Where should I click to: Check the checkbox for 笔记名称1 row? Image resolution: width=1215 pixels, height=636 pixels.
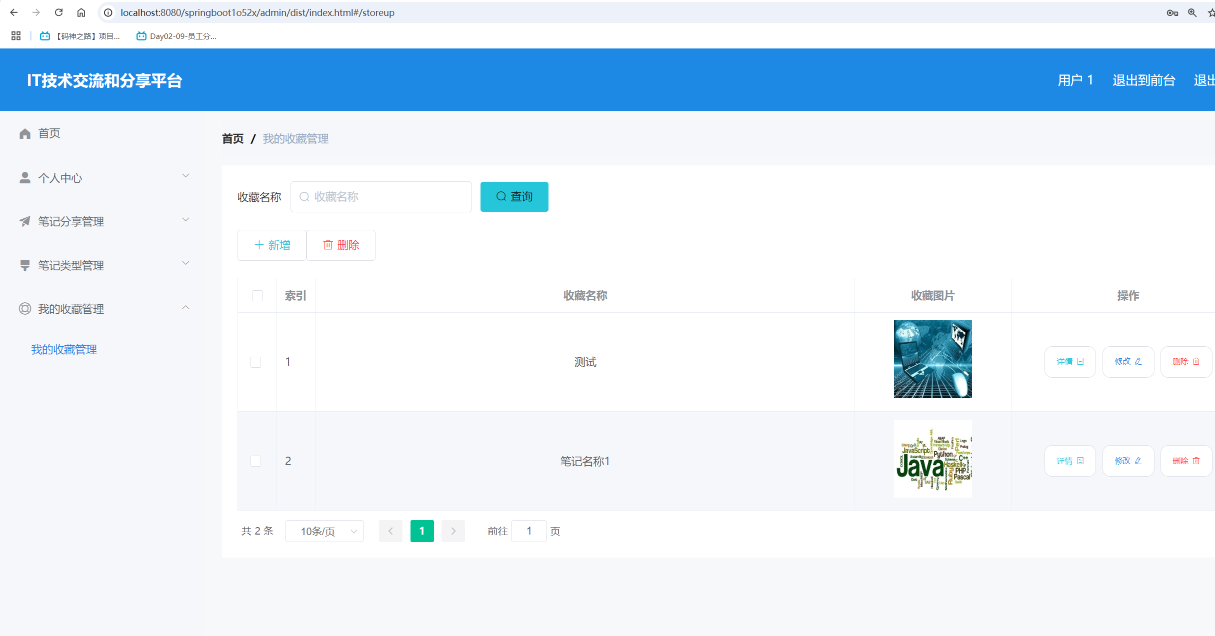(256, 461)
